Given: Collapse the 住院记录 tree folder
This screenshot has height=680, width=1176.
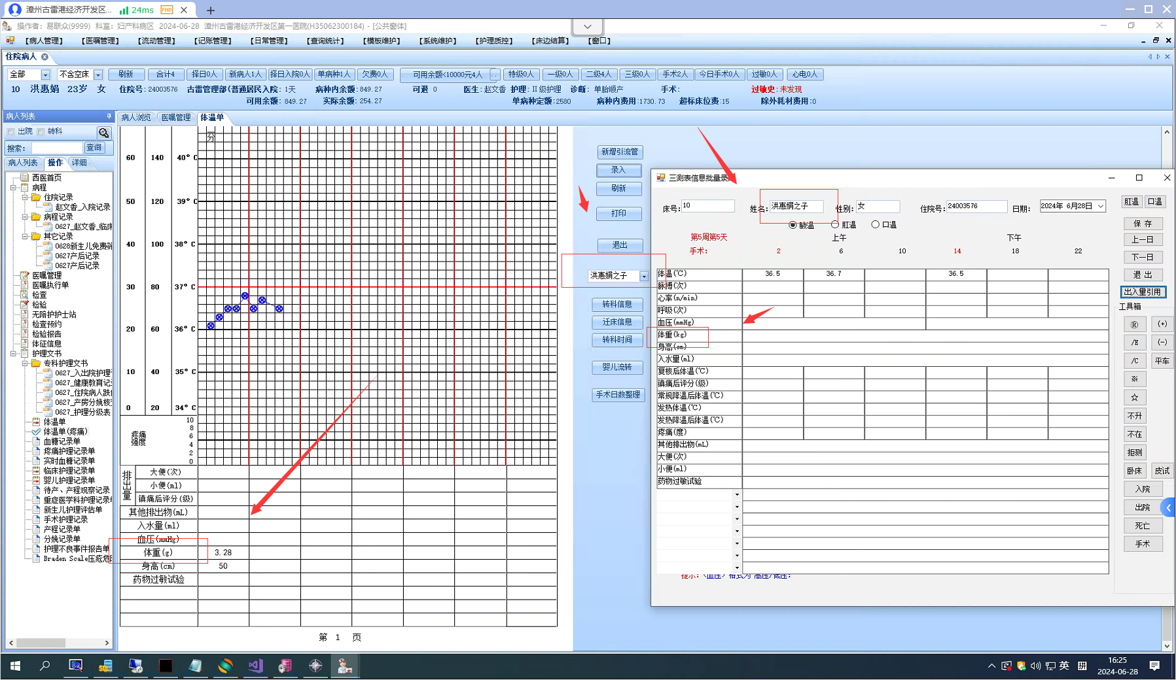Looking at the screenshot, I should click(x=25, y=197).
